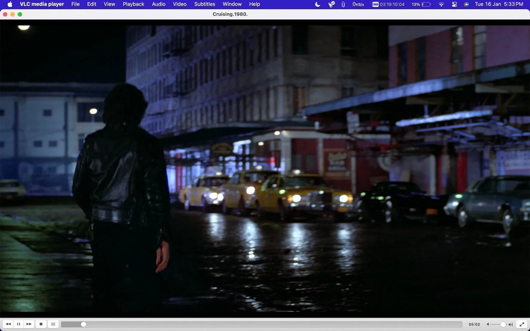Screen dimensions: 530x331
Task: Open the Subtitles menu
Action: tap(205, 4)
